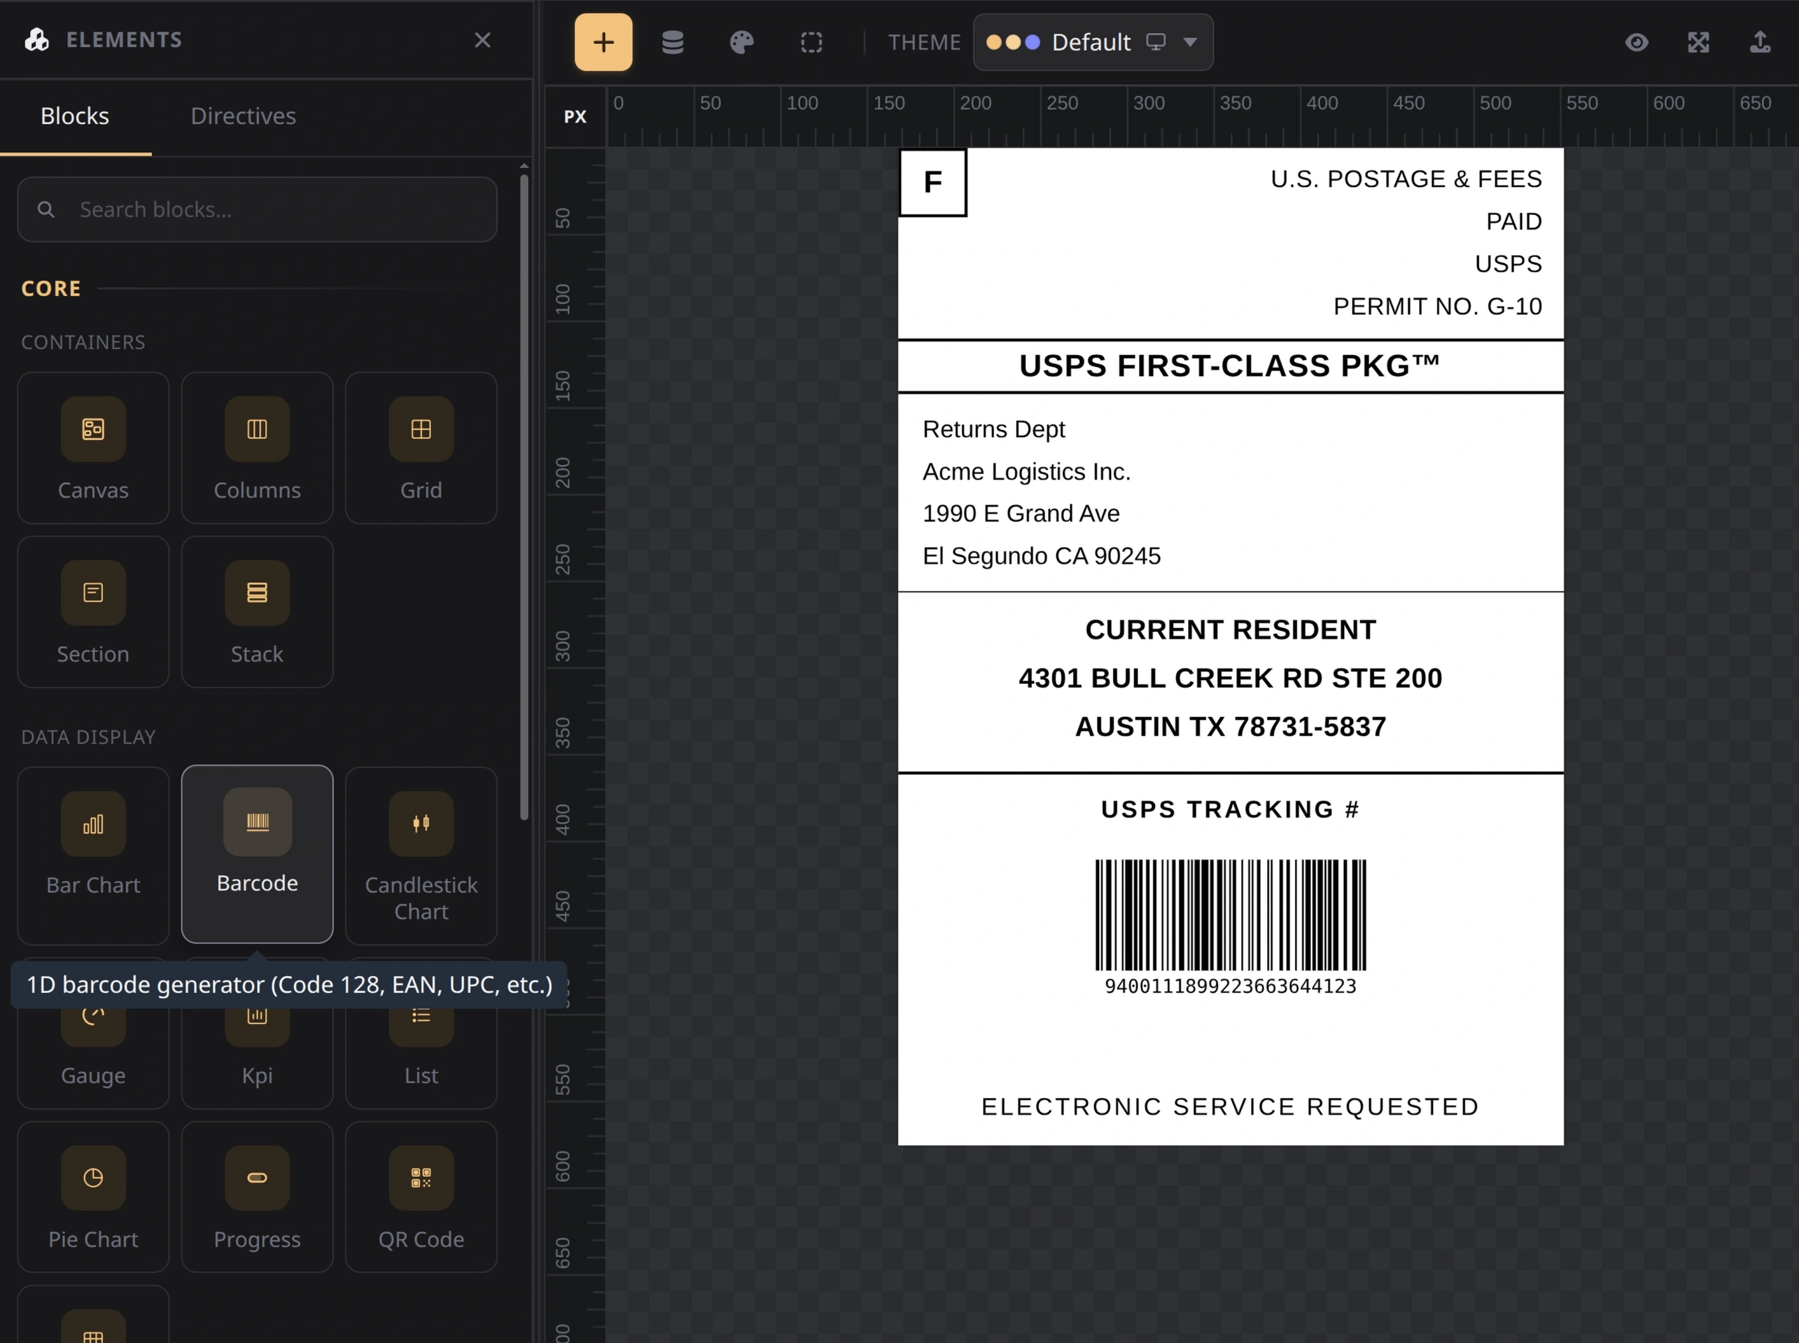Viewport: 1799px width, 1343px height.
Task: Toggle preview with the eye icon
Action: [x=1636, y=41]
